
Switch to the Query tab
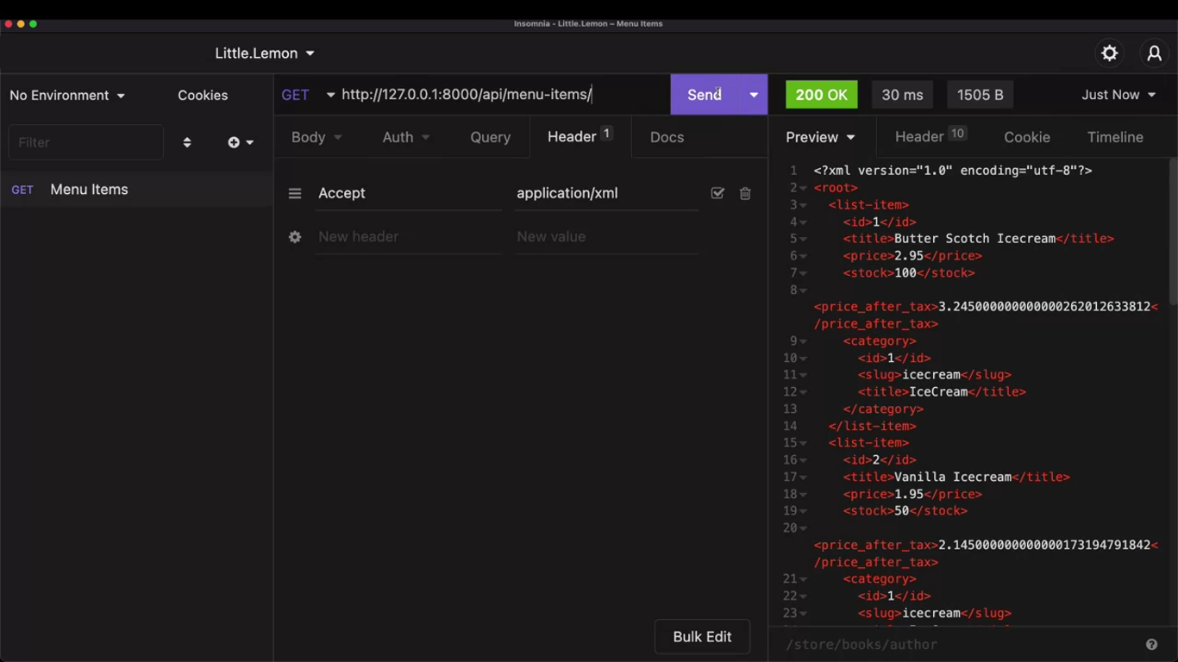[490, 137]
